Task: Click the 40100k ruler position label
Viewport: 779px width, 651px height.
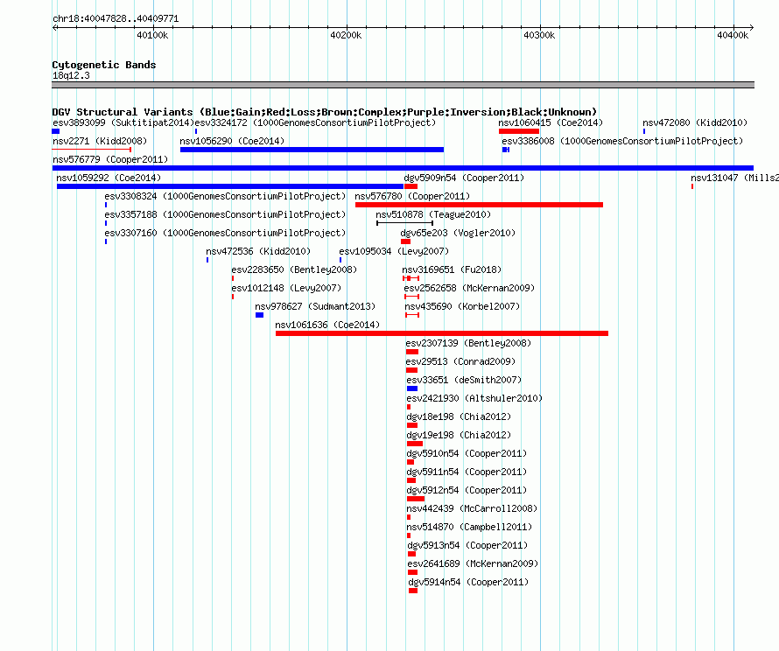Action: point(152,35)
